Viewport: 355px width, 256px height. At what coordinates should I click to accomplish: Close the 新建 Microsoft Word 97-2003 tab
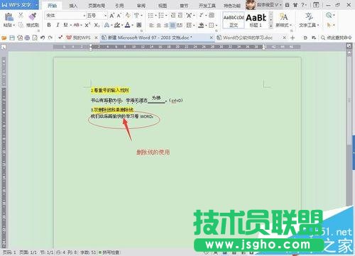click(212, 38)
